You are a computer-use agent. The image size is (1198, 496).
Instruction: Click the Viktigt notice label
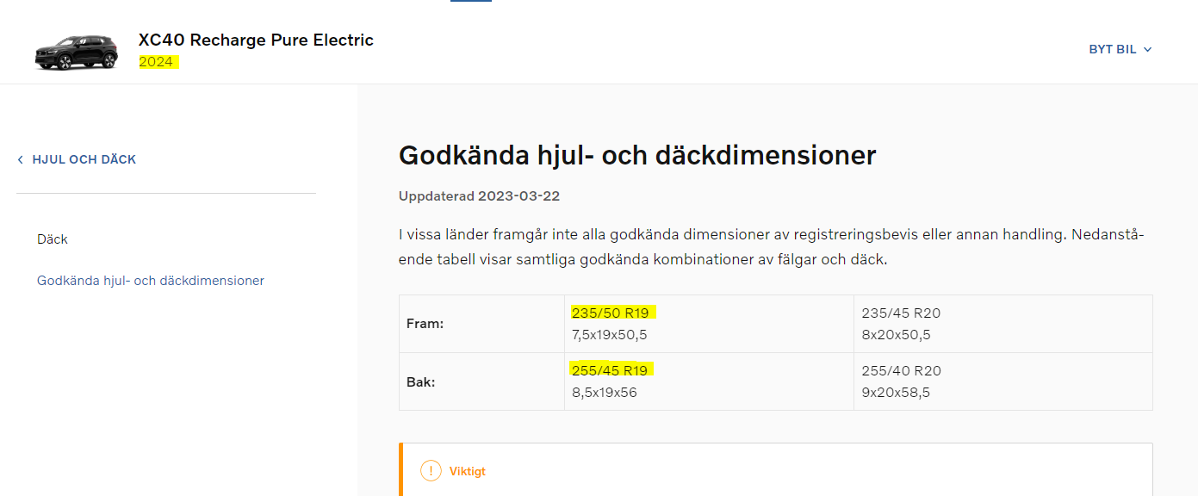(x=468, y=472)
